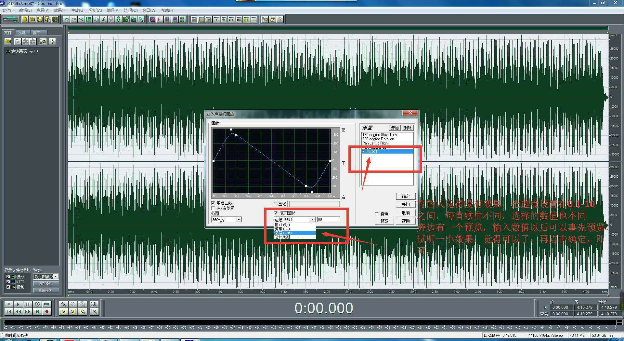Click the redo arrow icon in toolbar
The width and height of the screenshot is (624, 341).
click(74, 19)
